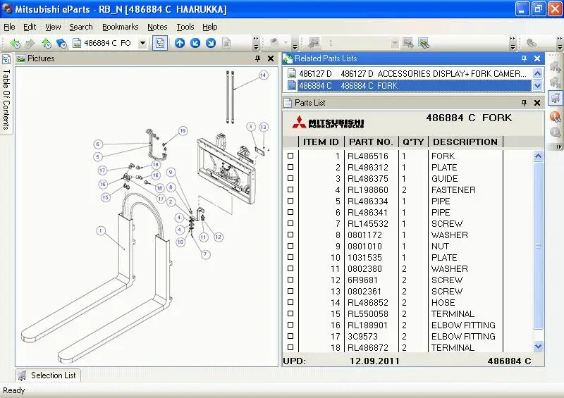Click the highlighted shopping cart sidebar icon

coord(556,98)
